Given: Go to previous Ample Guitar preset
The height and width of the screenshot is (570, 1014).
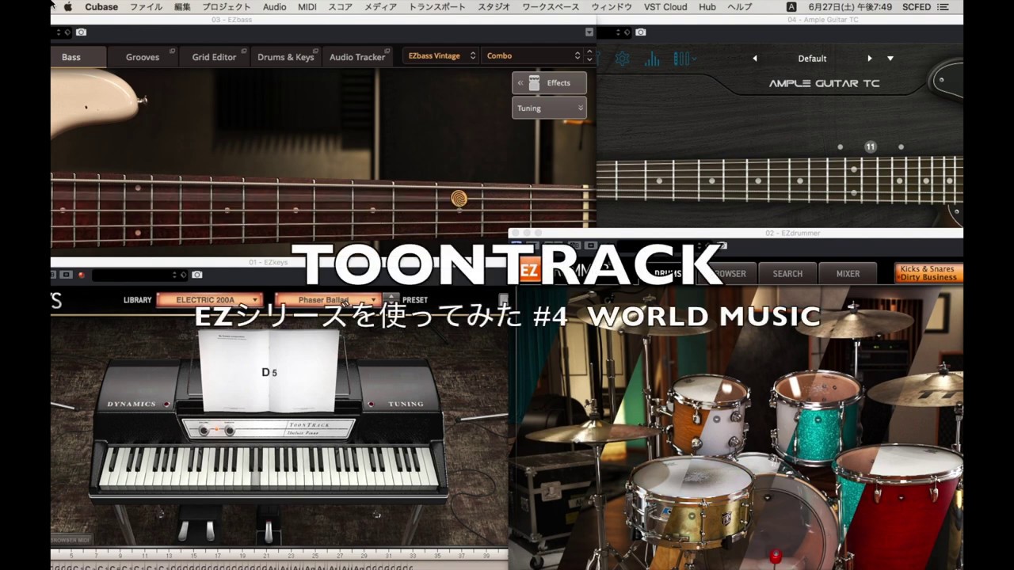Looking at the screenshot, I should (x=754, y=59).
